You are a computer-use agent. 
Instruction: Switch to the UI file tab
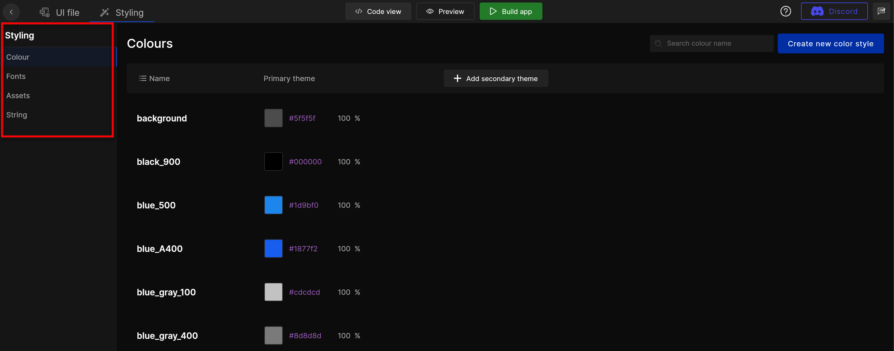[x=60, y=13]
